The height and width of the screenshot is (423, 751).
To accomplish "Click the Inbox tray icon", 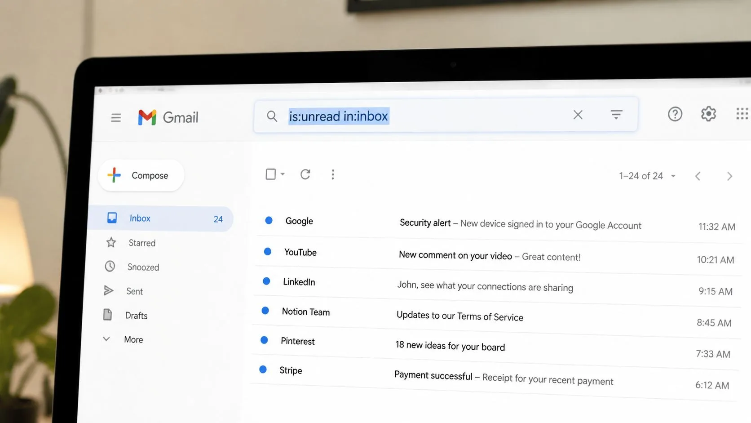I will point(112,218).
